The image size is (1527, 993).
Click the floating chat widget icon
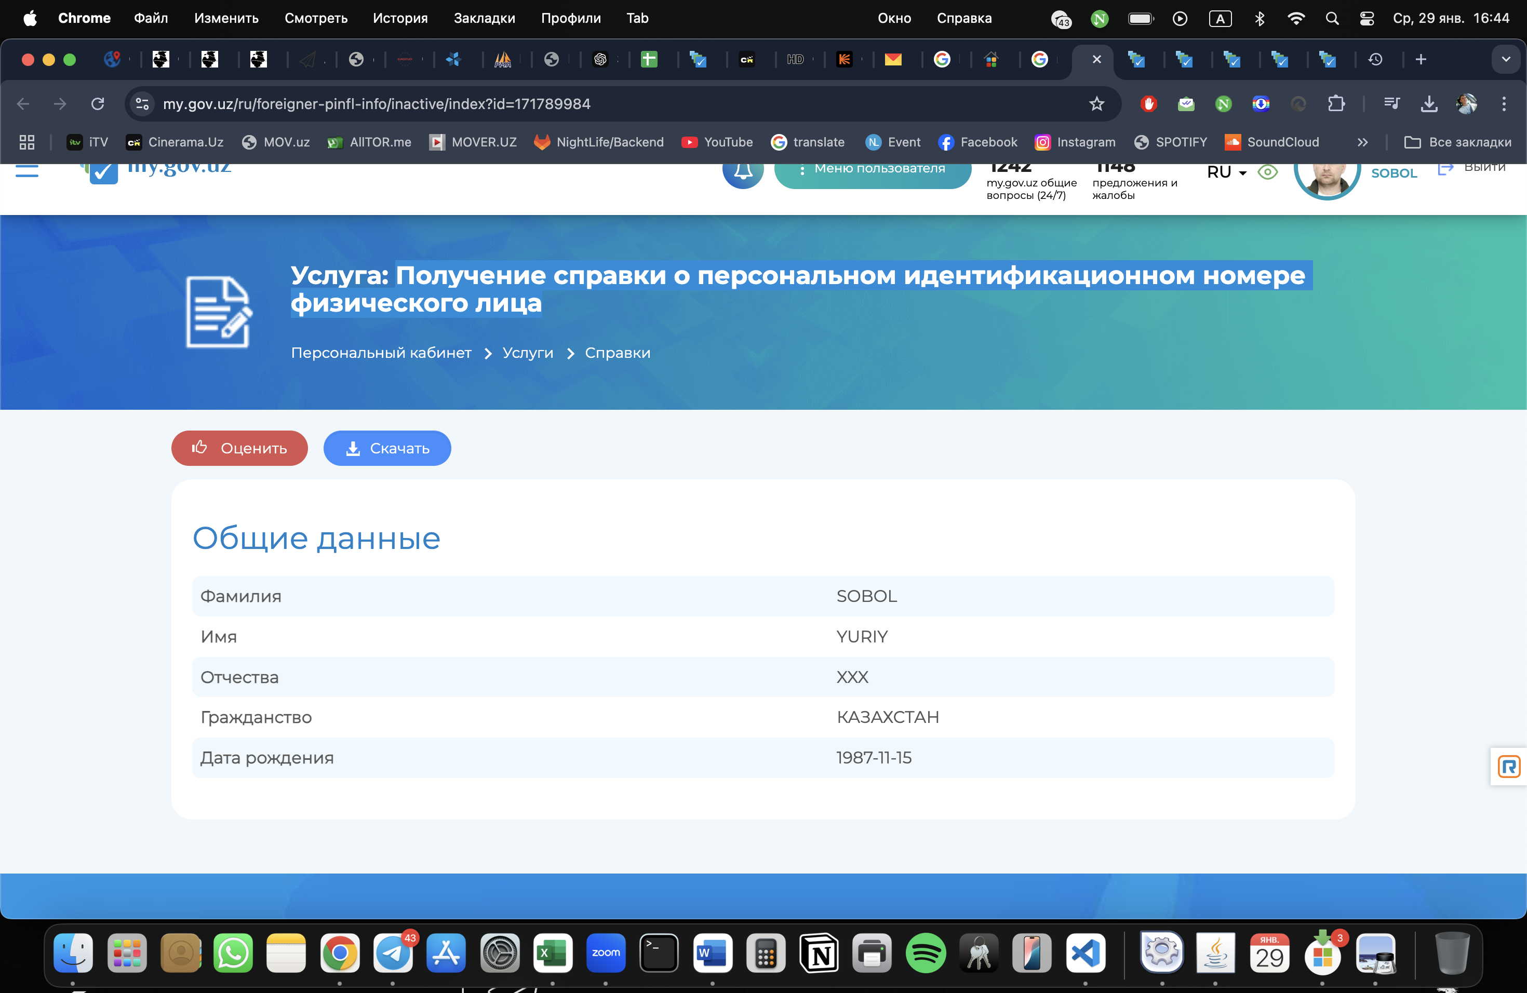1508,766
